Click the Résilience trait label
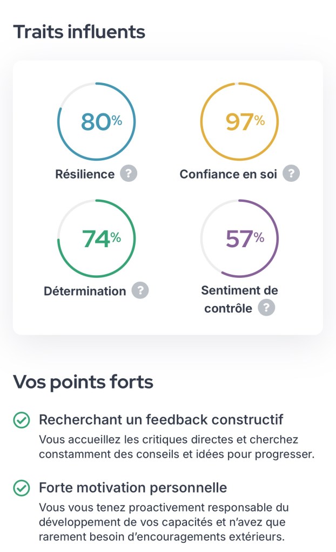 pos(85,174)
